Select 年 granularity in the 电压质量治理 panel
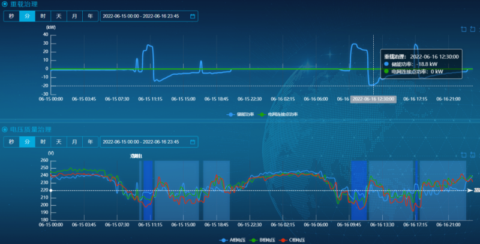The height and width of the screenshot is (244, 480). coord(90,142)
